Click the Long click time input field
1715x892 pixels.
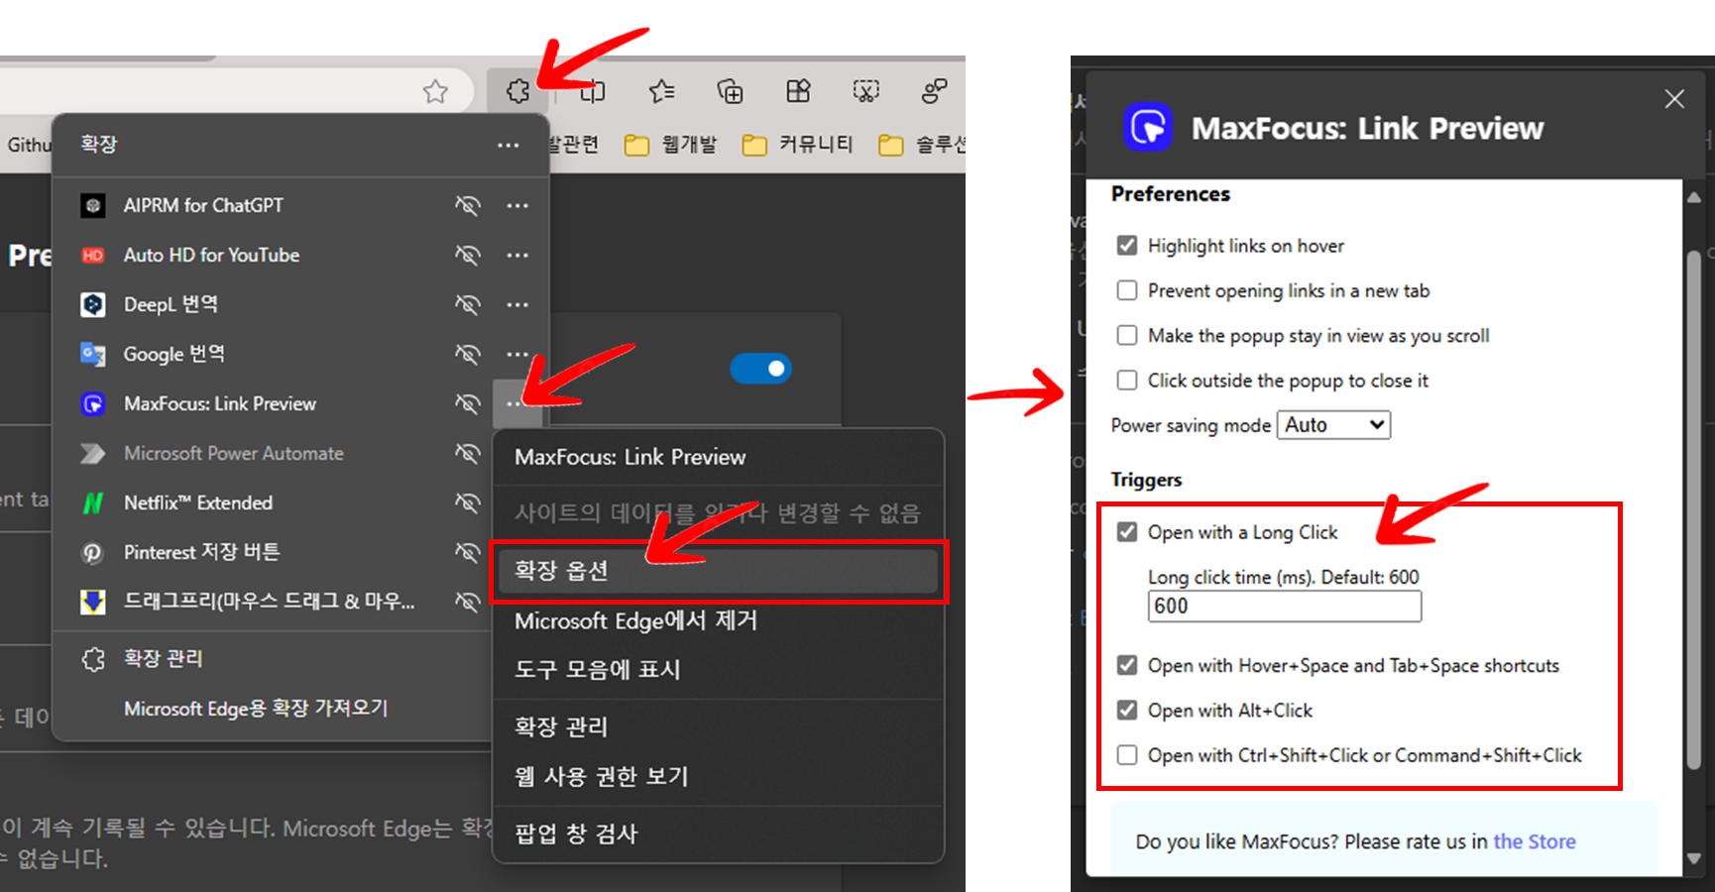pyautogui.click(x=1285, y=607)
